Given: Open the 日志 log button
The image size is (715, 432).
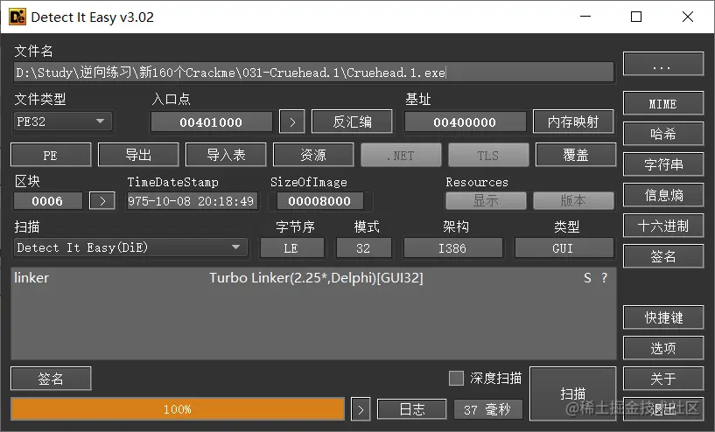Looking at the screenshot, I should pyautogui.click(x=412, y=409).
